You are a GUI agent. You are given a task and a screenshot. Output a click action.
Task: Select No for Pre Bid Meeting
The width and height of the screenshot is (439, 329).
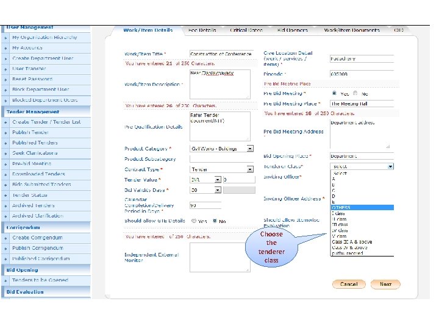(355, 93)
